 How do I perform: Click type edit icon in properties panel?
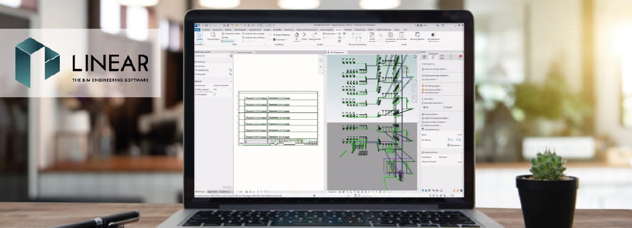tap(231, 56)
